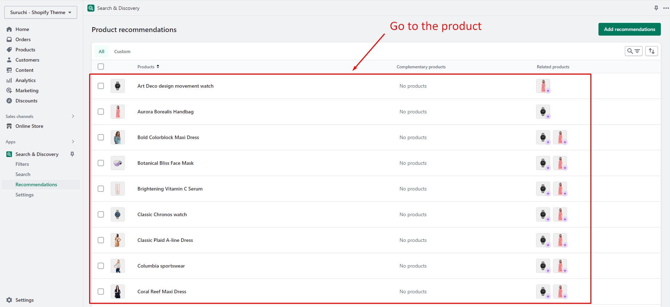Click the Classic Chronos watch product thumbnail
Image resolution: width=670 pixels, height=307 pixels.
[x=118, y=214]
